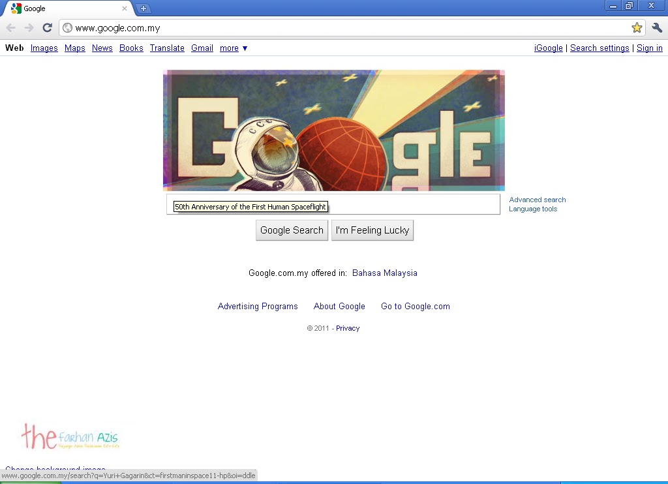Open Search settings link
This screenshot has width=668, height=484.
600,48
